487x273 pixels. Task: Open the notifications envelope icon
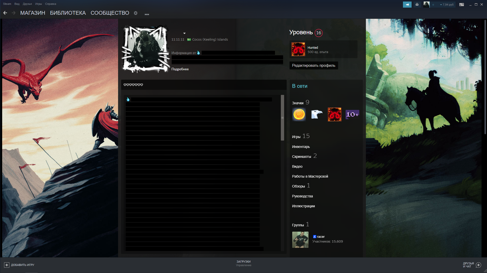pyautogui.click(x=417, y=4)
